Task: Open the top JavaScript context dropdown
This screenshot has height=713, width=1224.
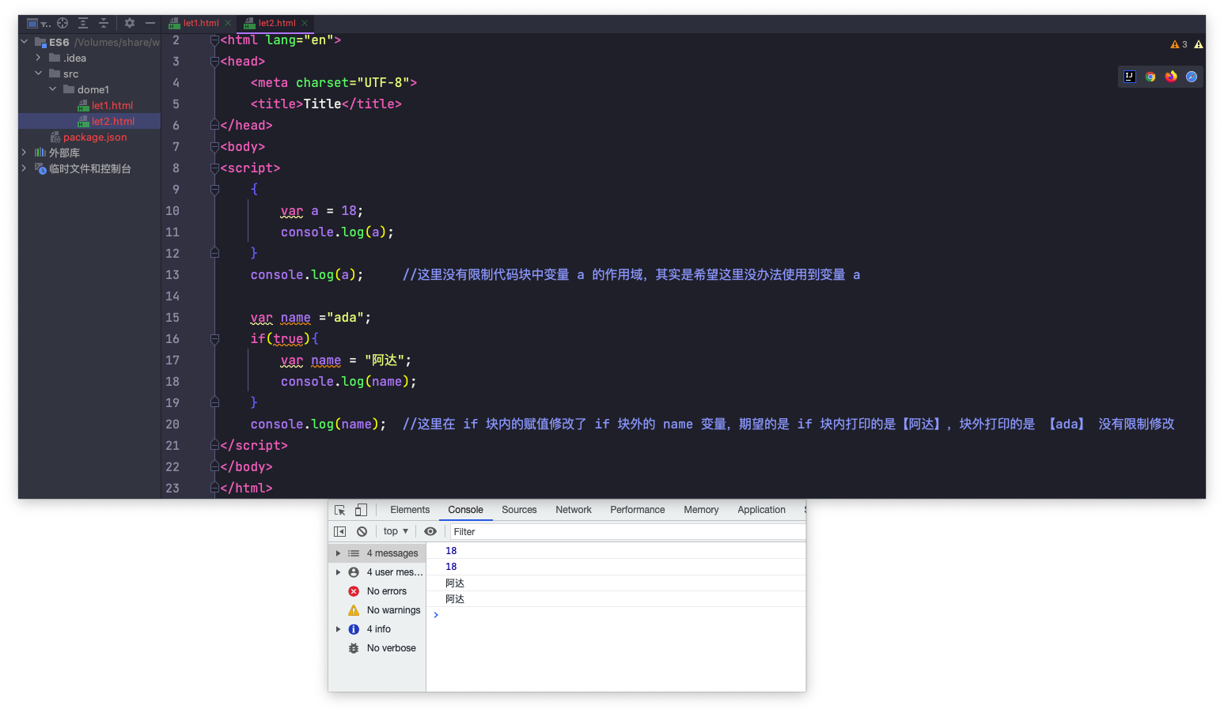Action: [396, 532]
